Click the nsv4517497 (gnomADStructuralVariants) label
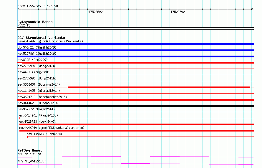262x168 pixels. click(50, 41)
